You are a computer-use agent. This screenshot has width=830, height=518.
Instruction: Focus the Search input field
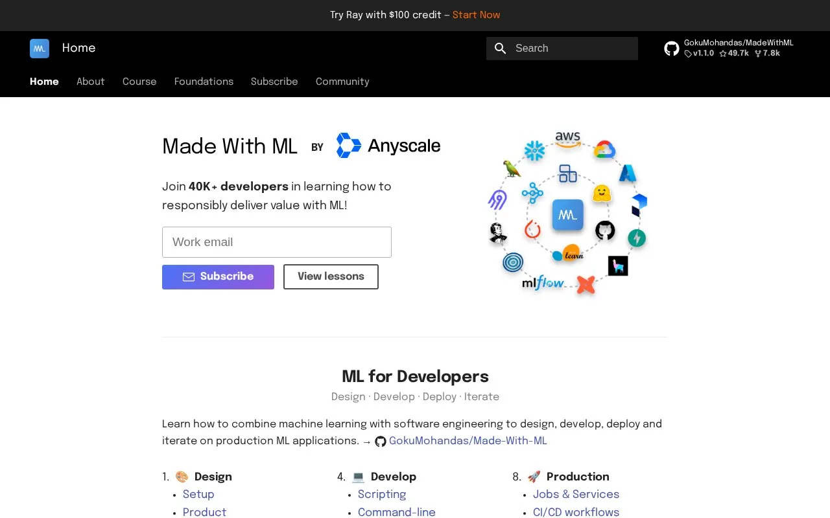coord(562,49)
